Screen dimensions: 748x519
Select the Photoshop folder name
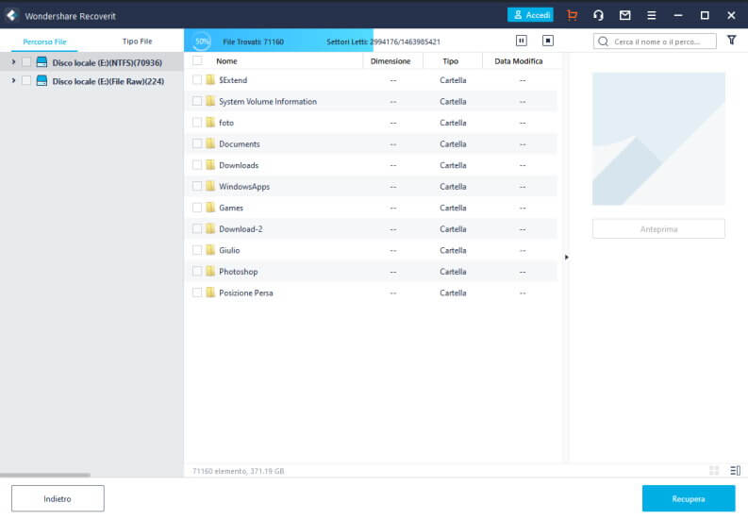238,272
